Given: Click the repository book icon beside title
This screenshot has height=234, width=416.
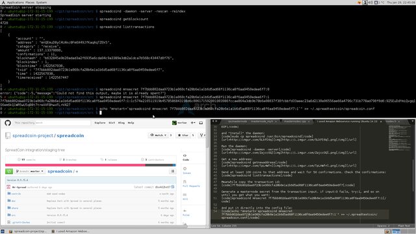Looking at the screenshot, I should click(x=8, y=136).
